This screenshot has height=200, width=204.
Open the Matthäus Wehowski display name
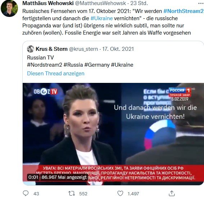tap(48, 3)
